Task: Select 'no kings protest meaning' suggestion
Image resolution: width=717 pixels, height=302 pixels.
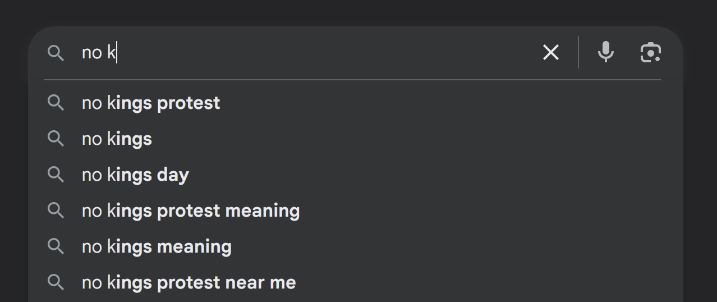Action: click(x=191, y=211)
